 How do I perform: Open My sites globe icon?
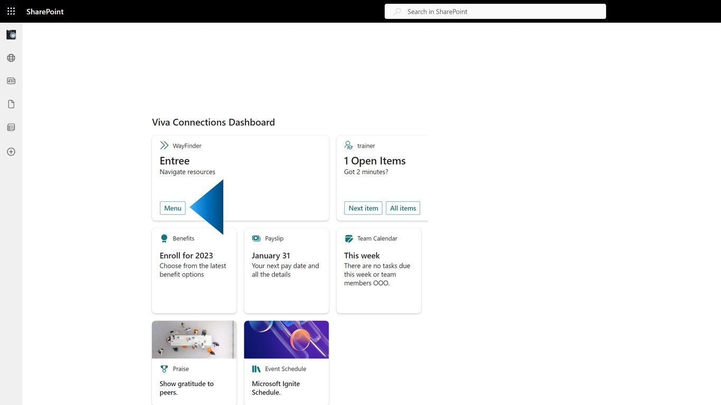point(11,58)
